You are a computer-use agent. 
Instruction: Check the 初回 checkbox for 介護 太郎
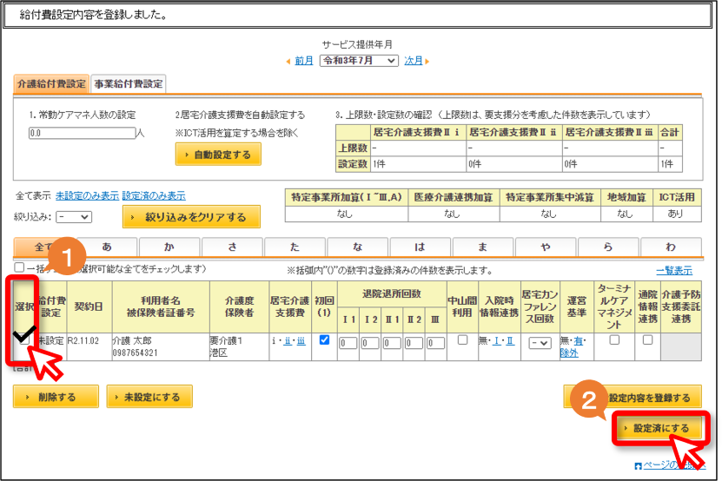pos(324,340)
